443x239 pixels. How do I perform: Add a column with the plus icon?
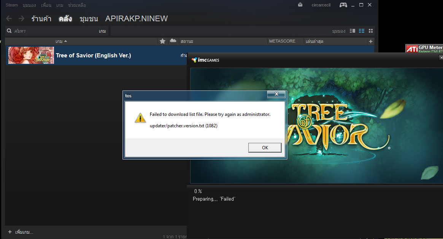[x=371, y=41]
